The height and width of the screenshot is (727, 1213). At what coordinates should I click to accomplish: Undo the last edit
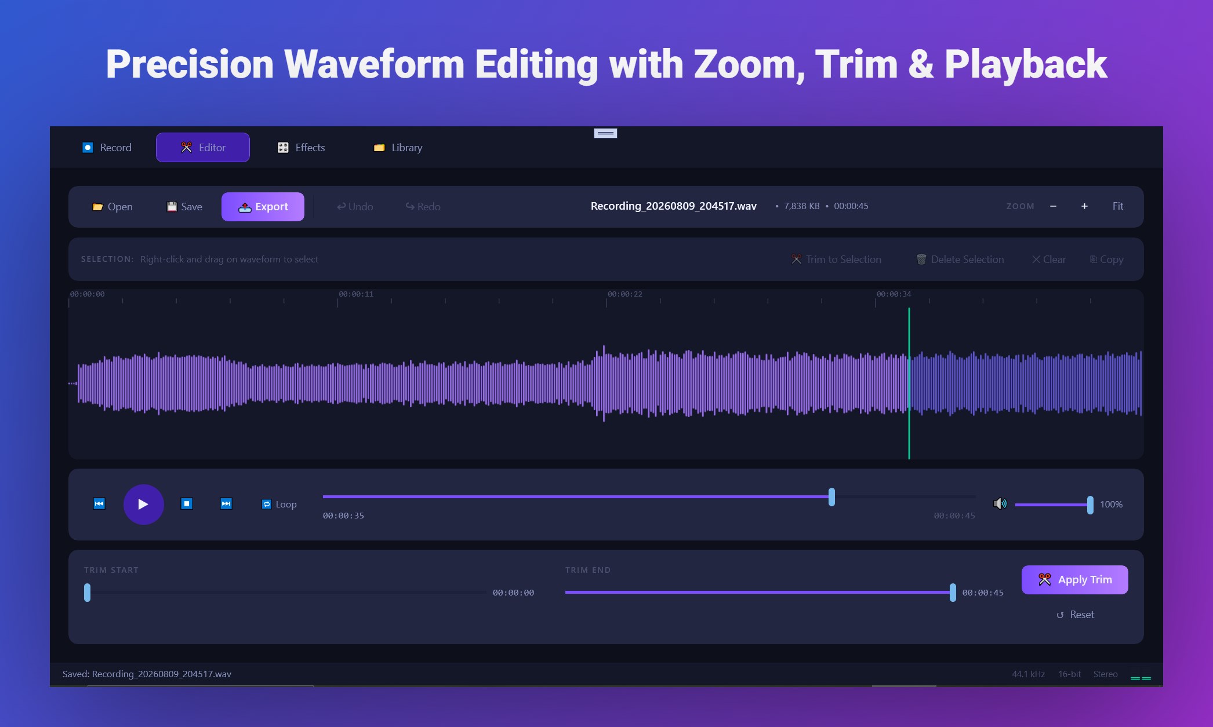(355, 207)
